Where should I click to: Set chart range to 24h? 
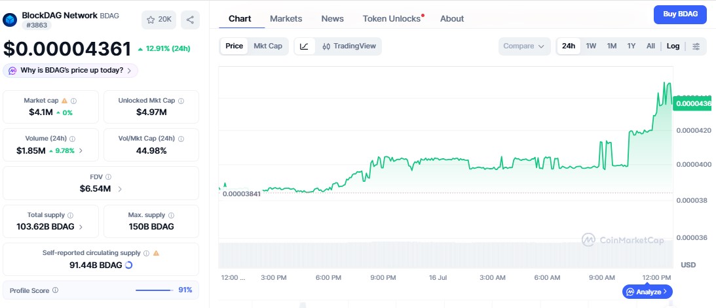pos(569,46)
